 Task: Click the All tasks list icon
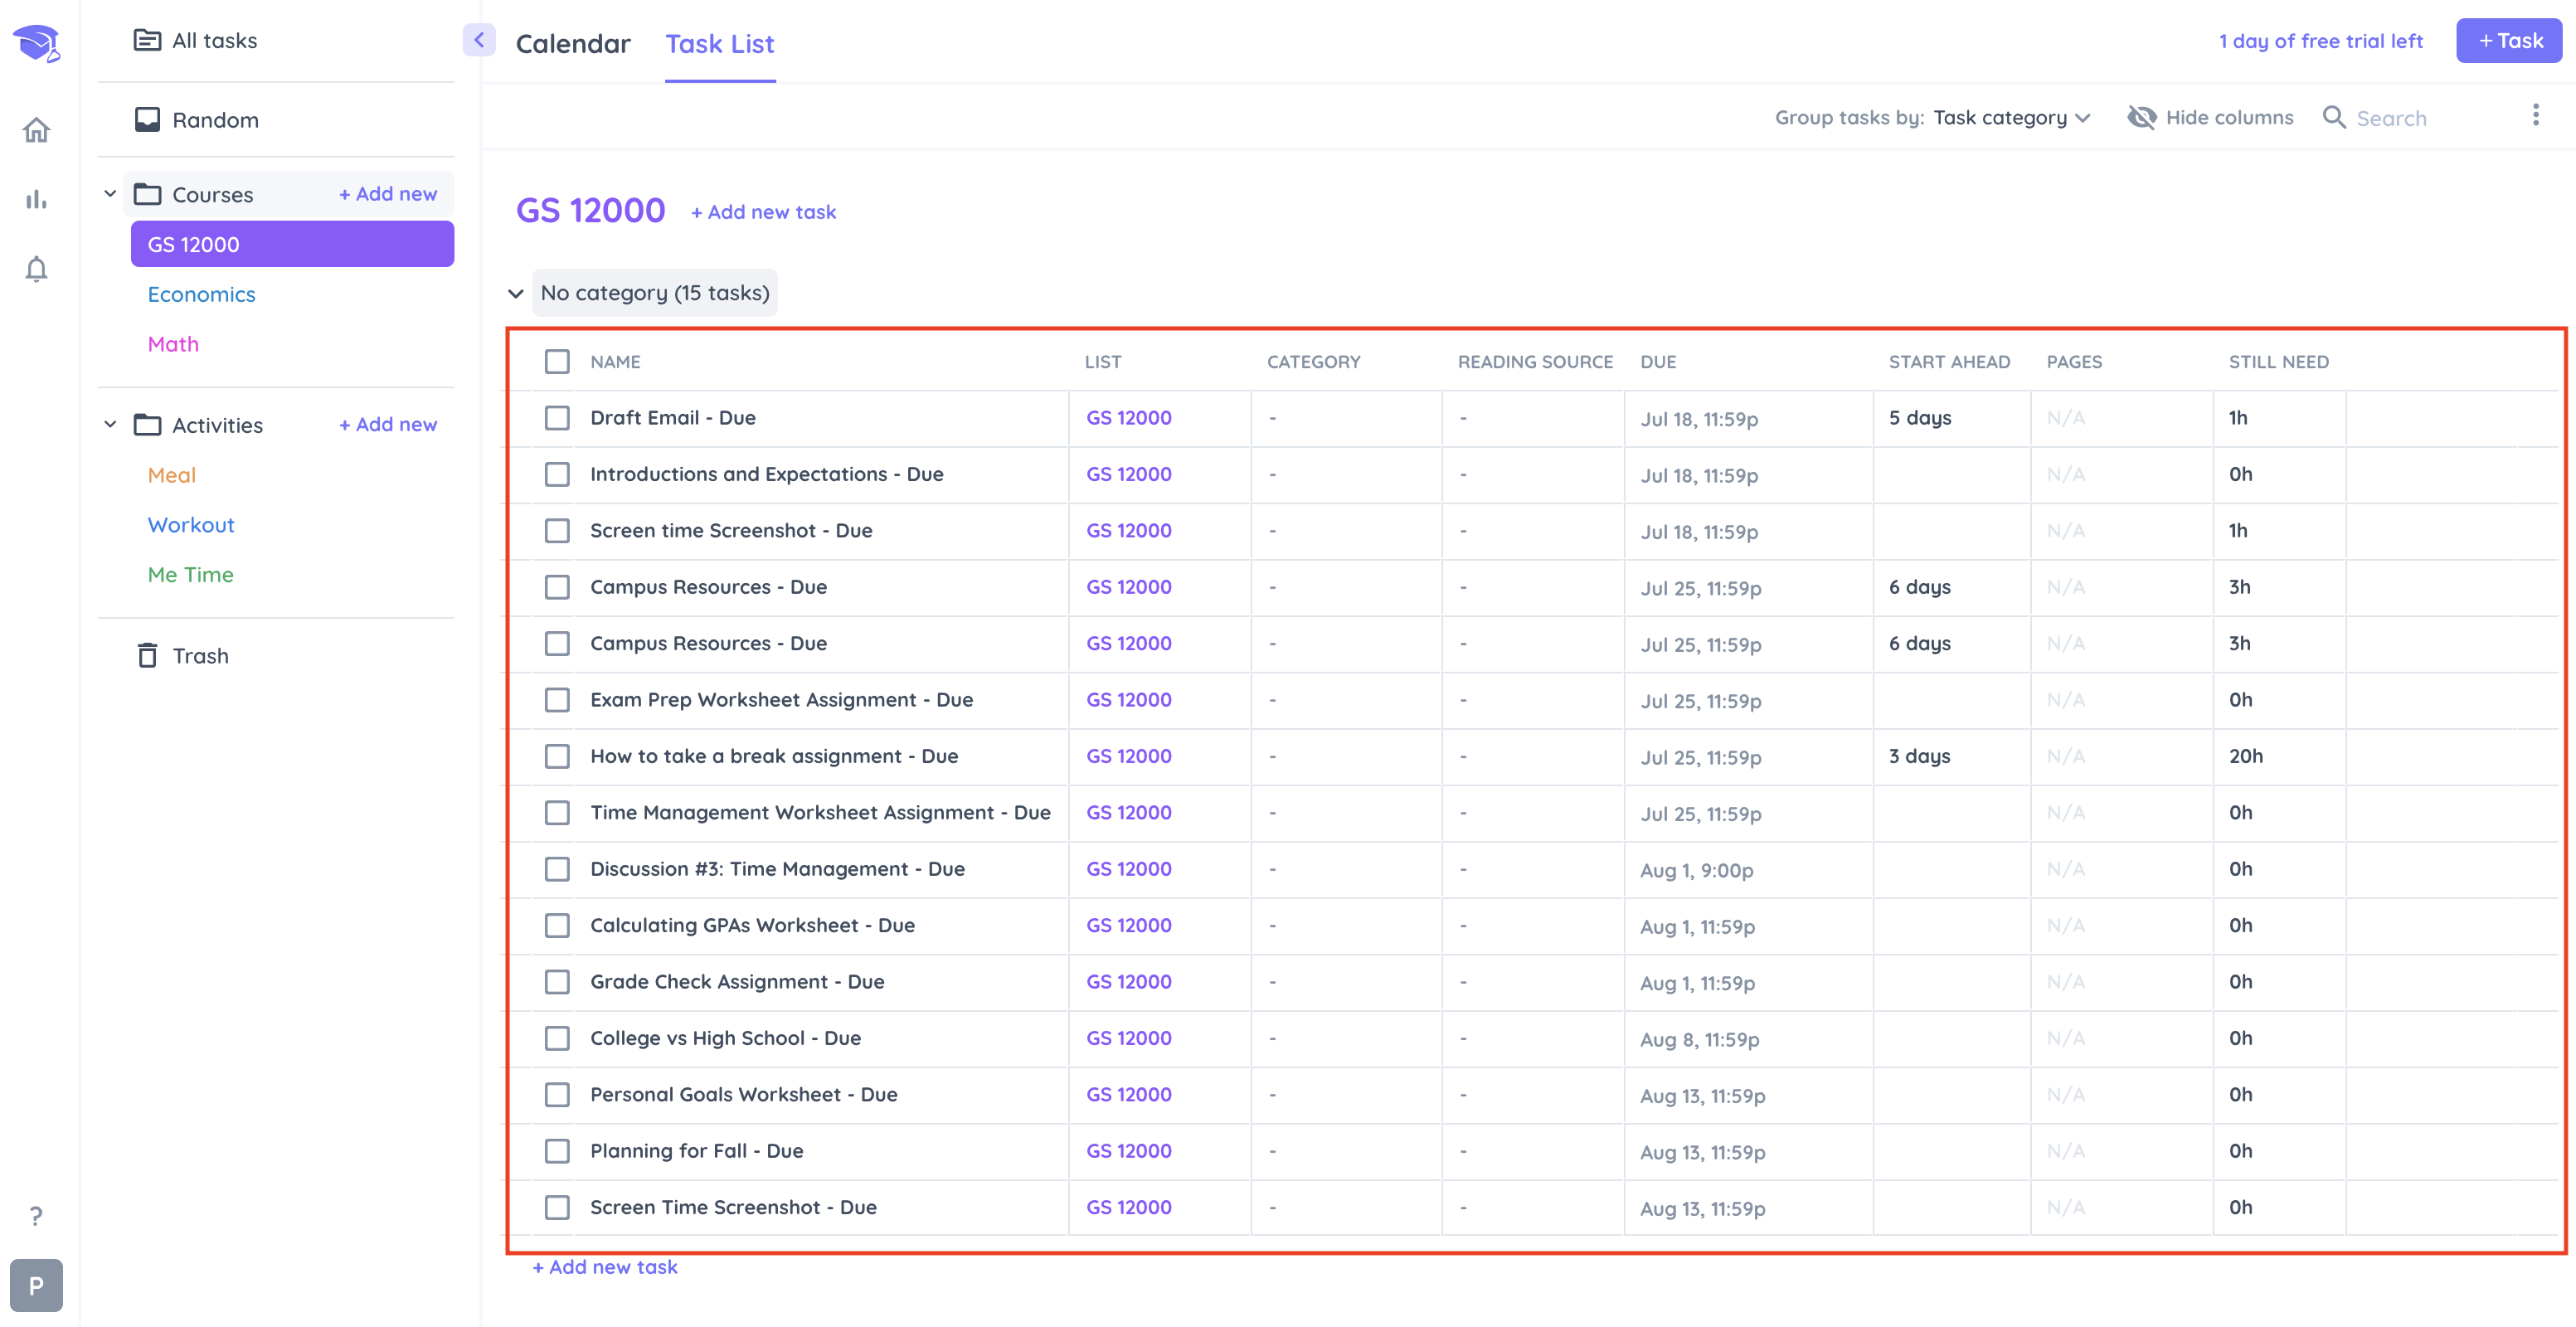[x=147, y=40]
